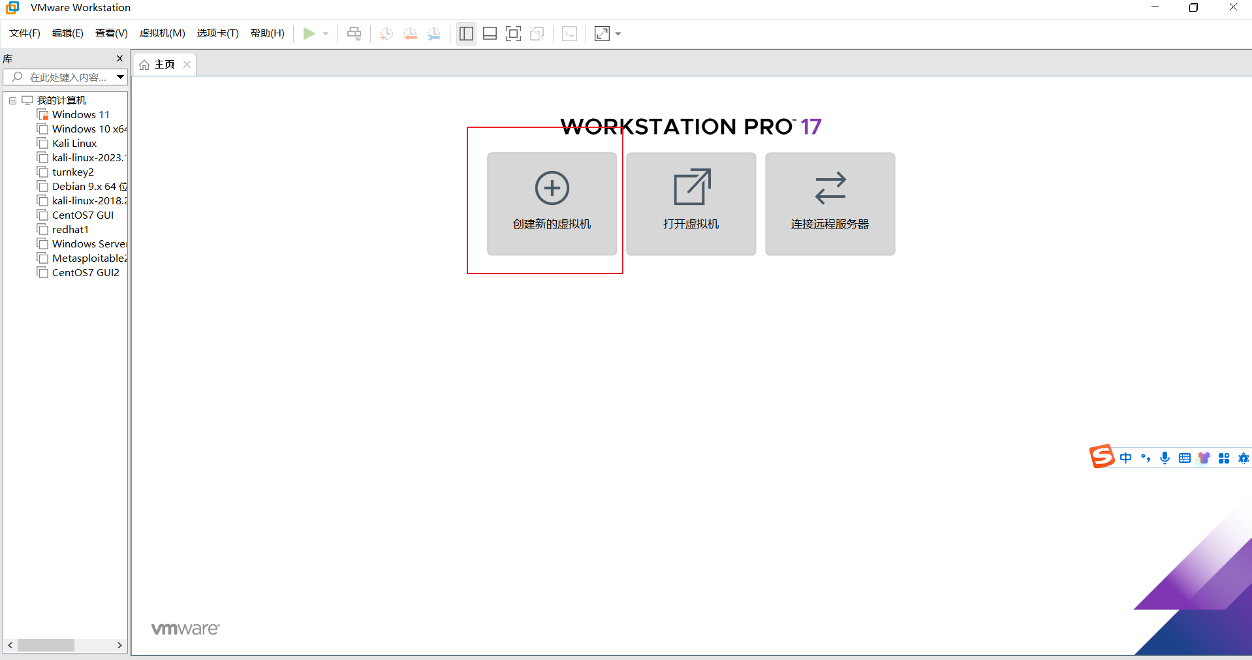The width and height of the screenshot is (1252, 660).
Task: Select CentOS7 GUI virtual machine
Action: tap(83, 215)
